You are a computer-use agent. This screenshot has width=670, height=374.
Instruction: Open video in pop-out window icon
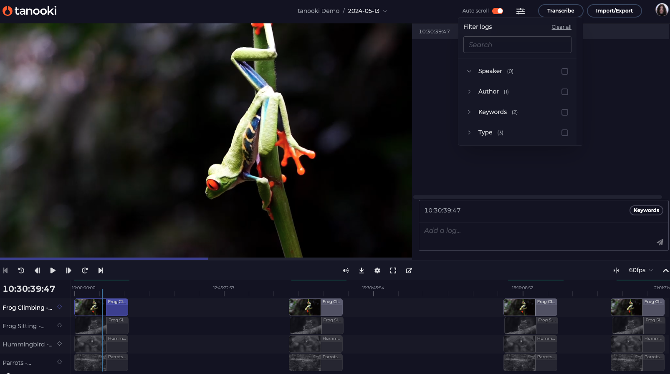point(409,270)
